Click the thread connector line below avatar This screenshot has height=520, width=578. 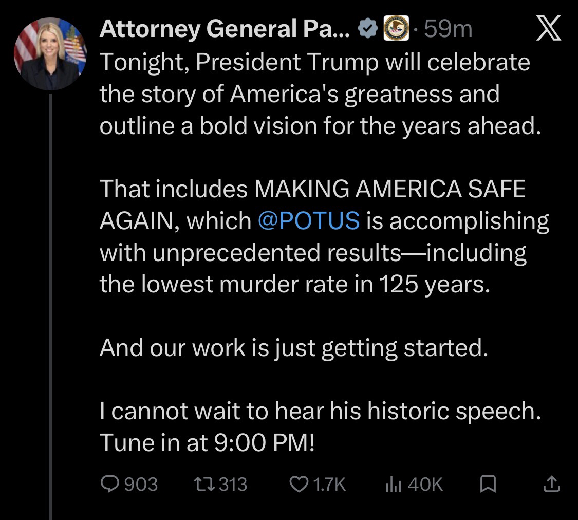(50, 308)
